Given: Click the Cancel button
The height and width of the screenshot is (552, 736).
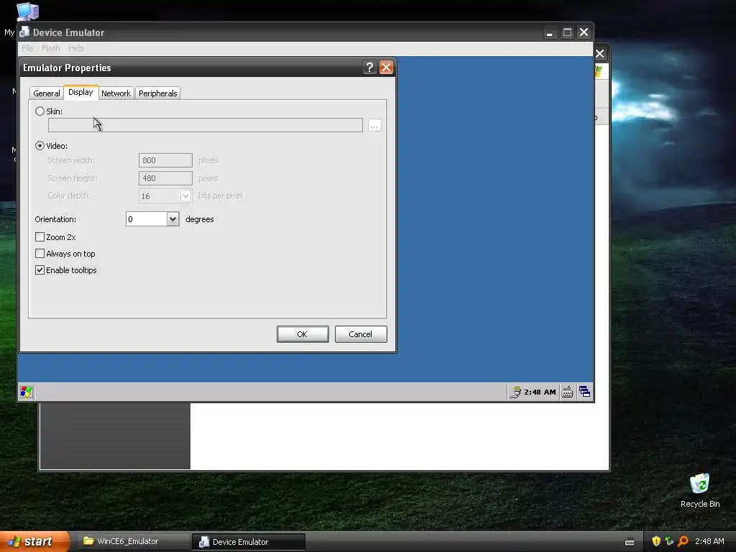Looking at the screenshot, I should [x=361, y=334].
